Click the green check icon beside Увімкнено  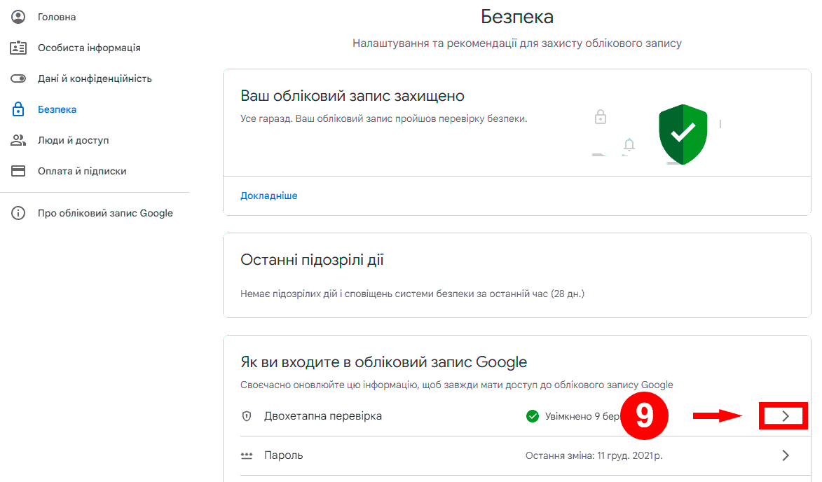tap(533, 416)
